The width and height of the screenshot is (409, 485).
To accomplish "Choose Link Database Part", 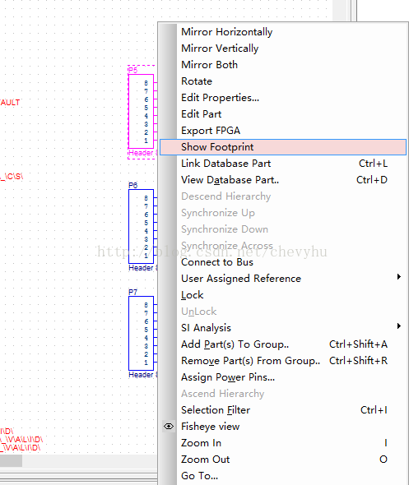I will 283,164.
